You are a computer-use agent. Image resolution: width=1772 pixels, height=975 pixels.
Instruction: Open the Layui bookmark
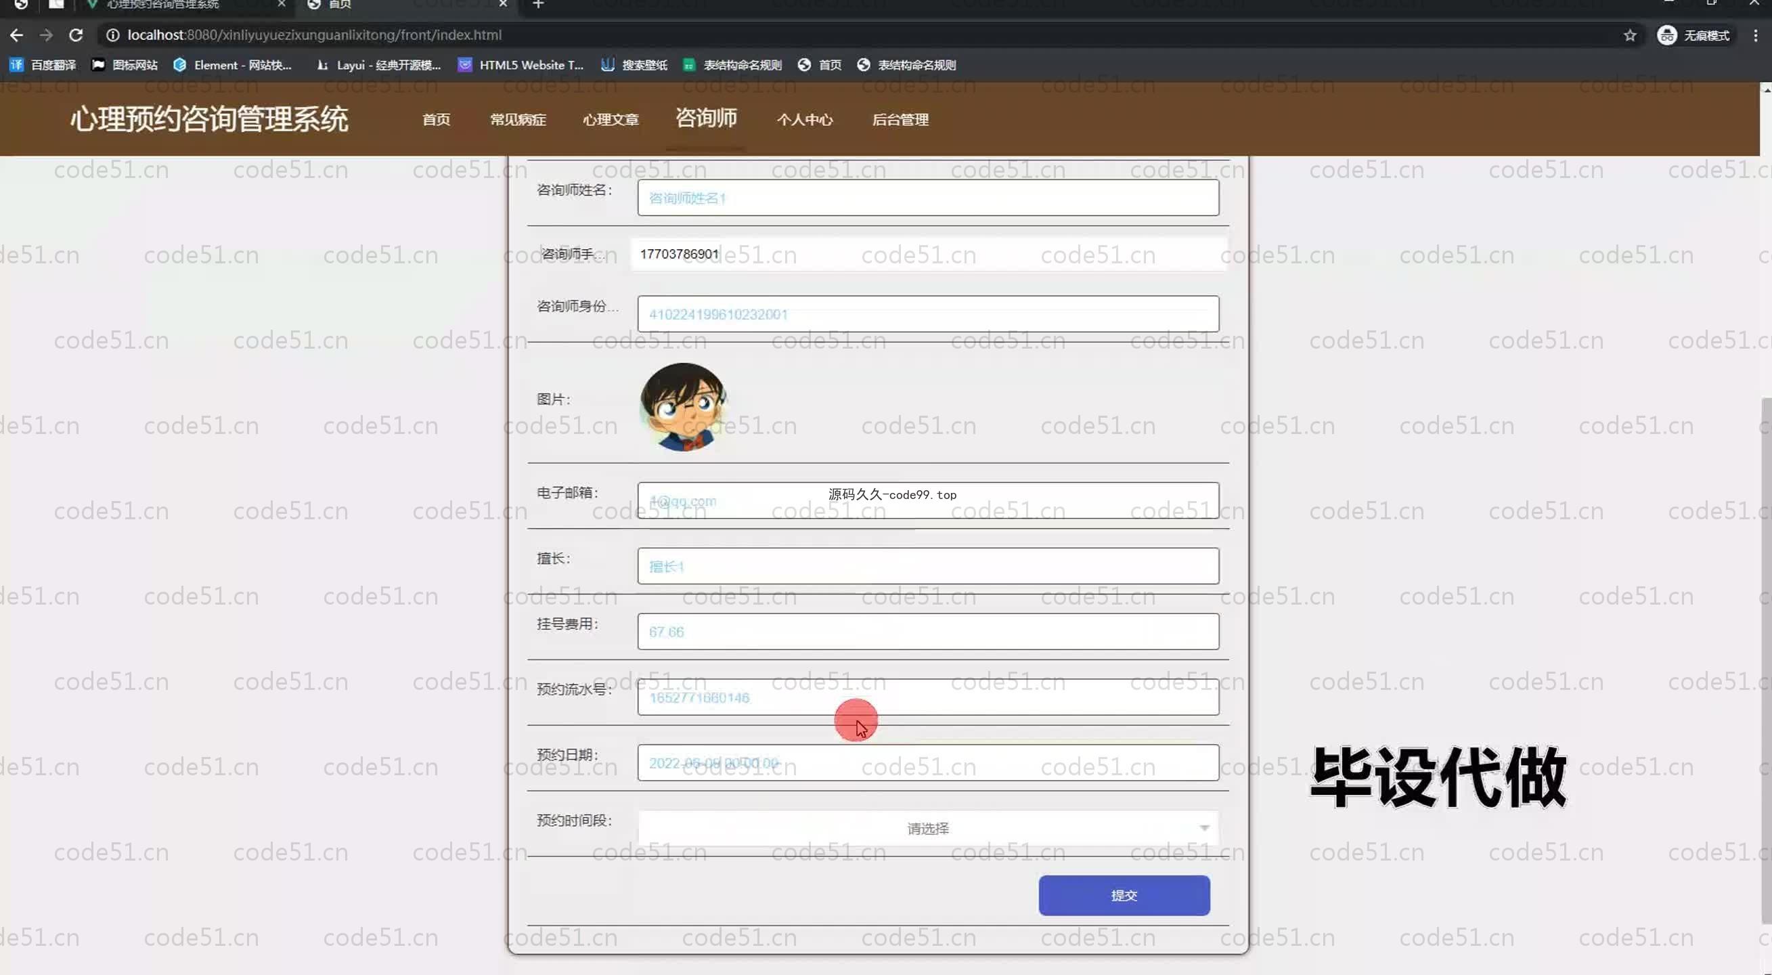(378, 65)
